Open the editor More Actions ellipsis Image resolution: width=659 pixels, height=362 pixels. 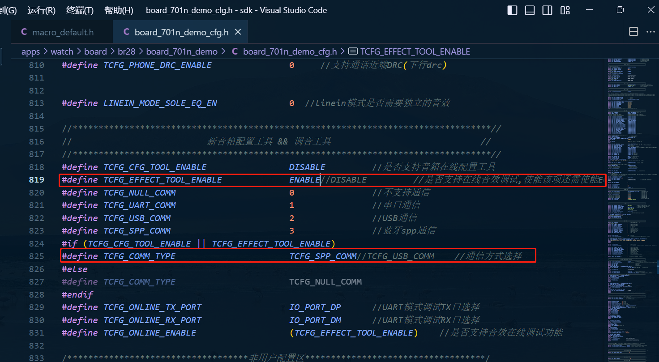click(x=650, y=32)
